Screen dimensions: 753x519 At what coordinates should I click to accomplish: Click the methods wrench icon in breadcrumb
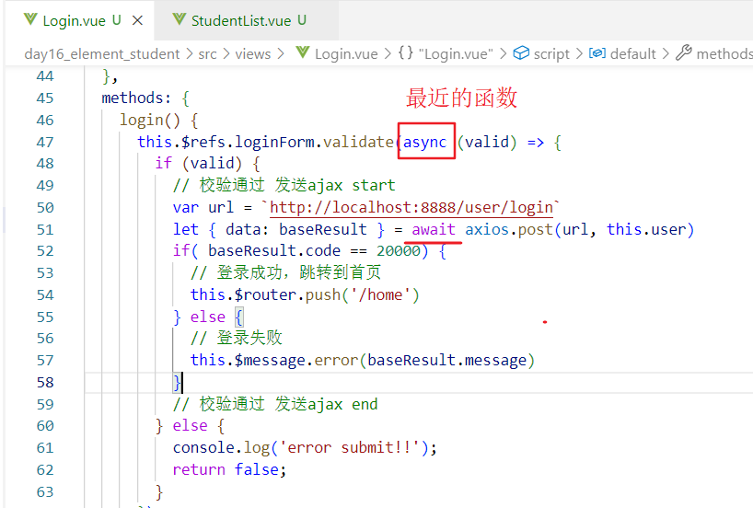683,52
